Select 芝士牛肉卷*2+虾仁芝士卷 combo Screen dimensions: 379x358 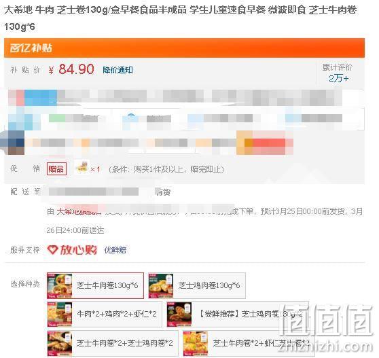(x=249, y=343)
